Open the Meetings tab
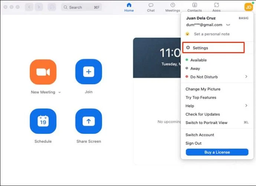The image size is (256, 186). tap(173, 7)
